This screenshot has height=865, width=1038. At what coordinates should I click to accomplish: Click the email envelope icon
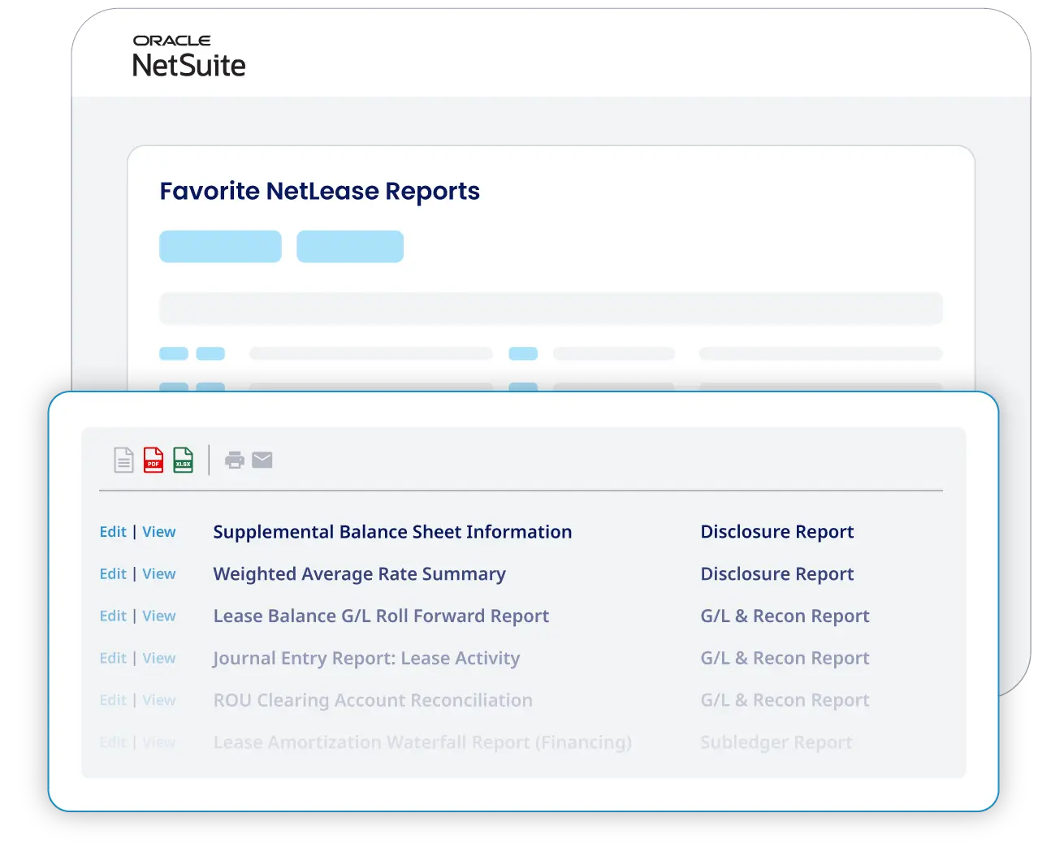click(262, 461)
